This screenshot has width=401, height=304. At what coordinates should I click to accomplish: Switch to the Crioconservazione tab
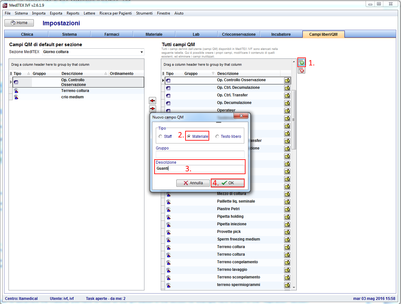coord(239,34)
